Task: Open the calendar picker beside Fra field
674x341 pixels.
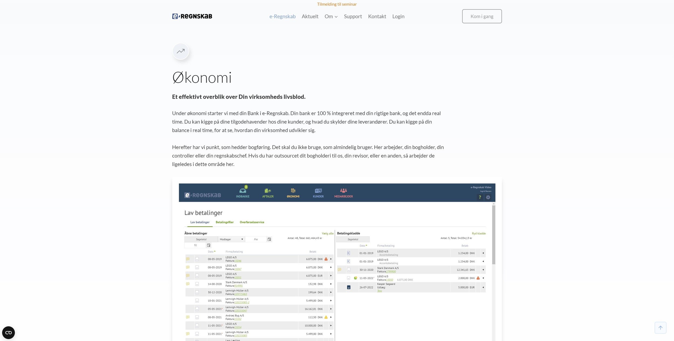Action: (x=269, y=239)
